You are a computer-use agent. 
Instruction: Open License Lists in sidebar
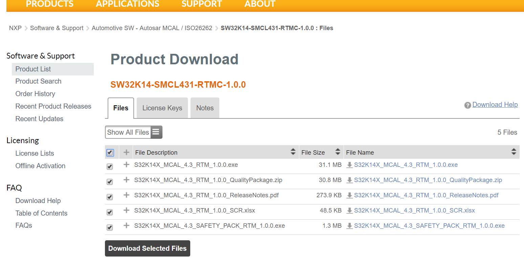pos(35,153)
